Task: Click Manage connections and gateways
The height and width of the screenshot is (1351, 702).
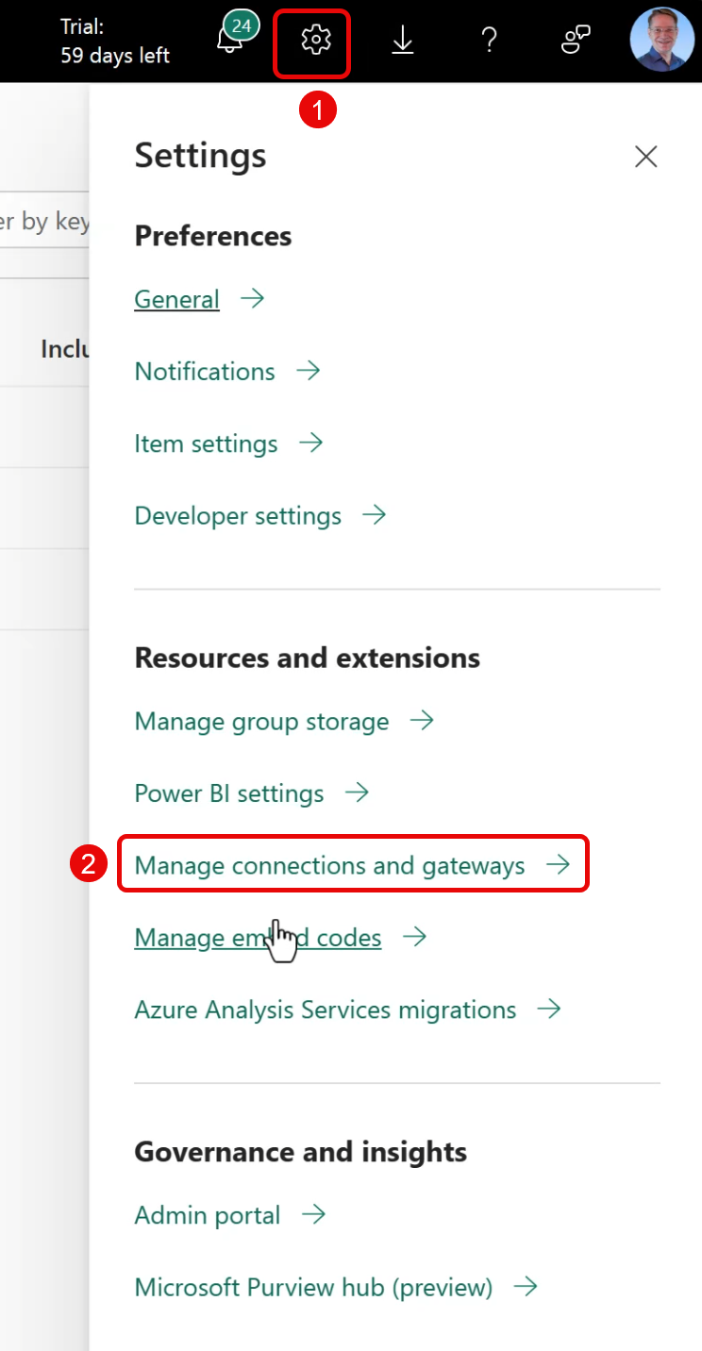Action: 329,865
